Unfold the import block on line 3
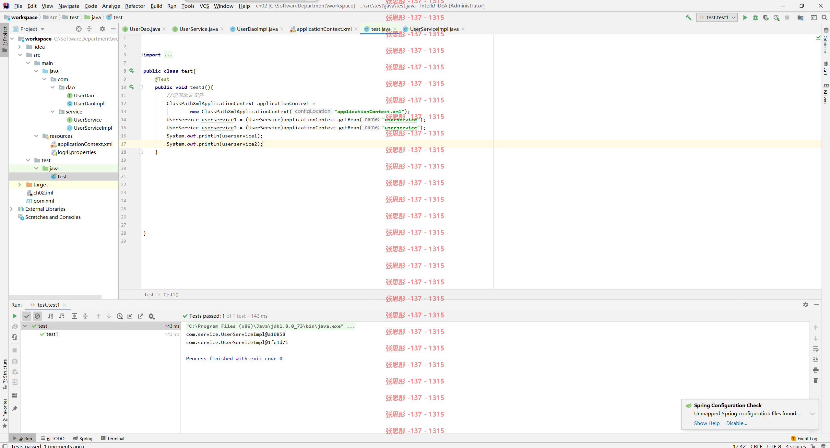 141,55
